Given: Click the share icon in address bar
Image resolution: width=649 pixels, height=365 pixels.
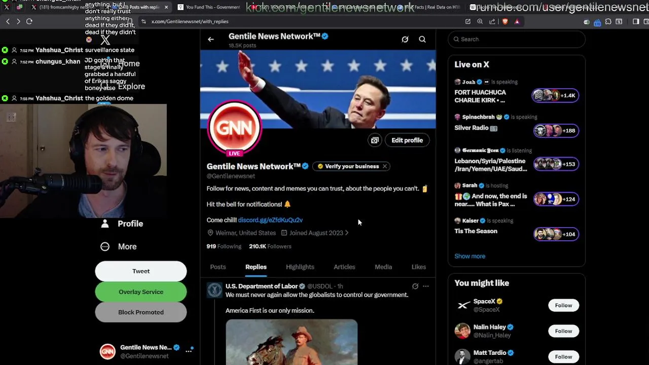Looking at the screenshot, I should pos(492,21).
